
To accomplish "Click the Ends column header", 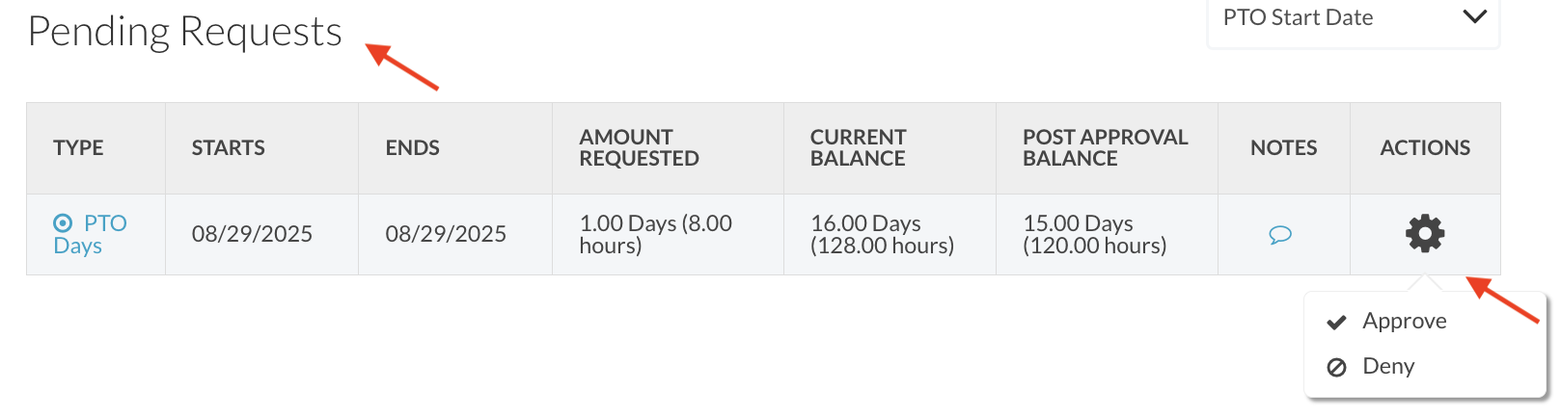I will point(412,147).
